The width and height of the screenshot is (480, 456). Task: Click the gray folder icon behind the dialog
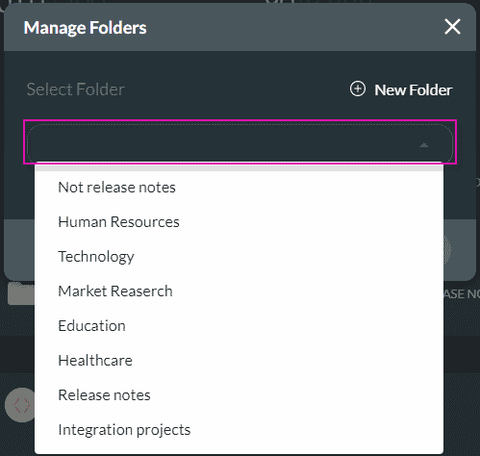21,293
